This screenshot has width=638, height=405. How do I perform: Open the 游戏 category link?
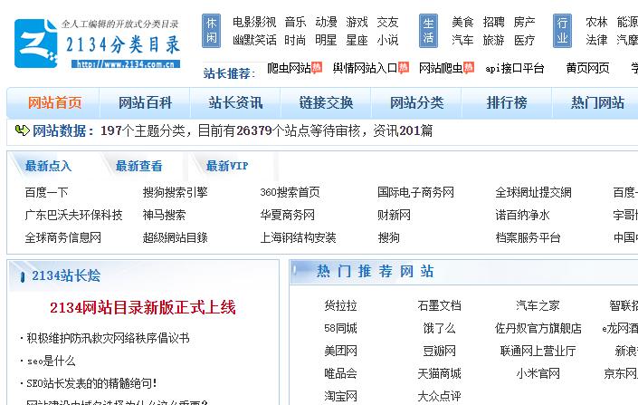357,22
